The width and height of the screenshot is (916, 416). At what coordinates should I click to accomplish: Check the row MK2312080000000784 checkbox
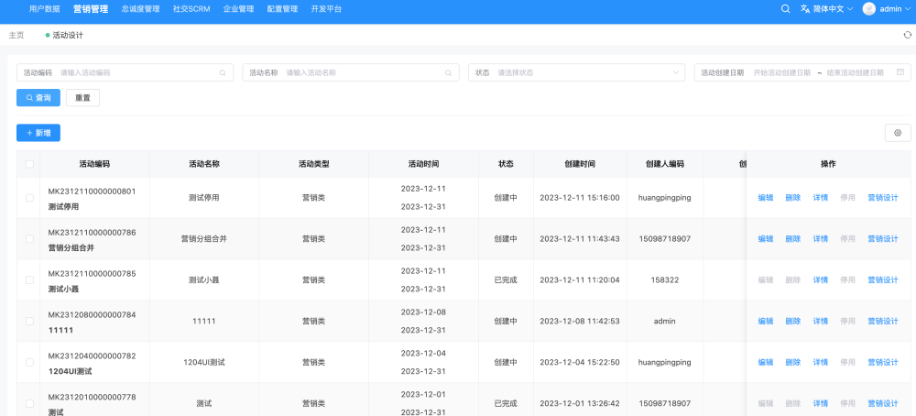click(30, 322)
